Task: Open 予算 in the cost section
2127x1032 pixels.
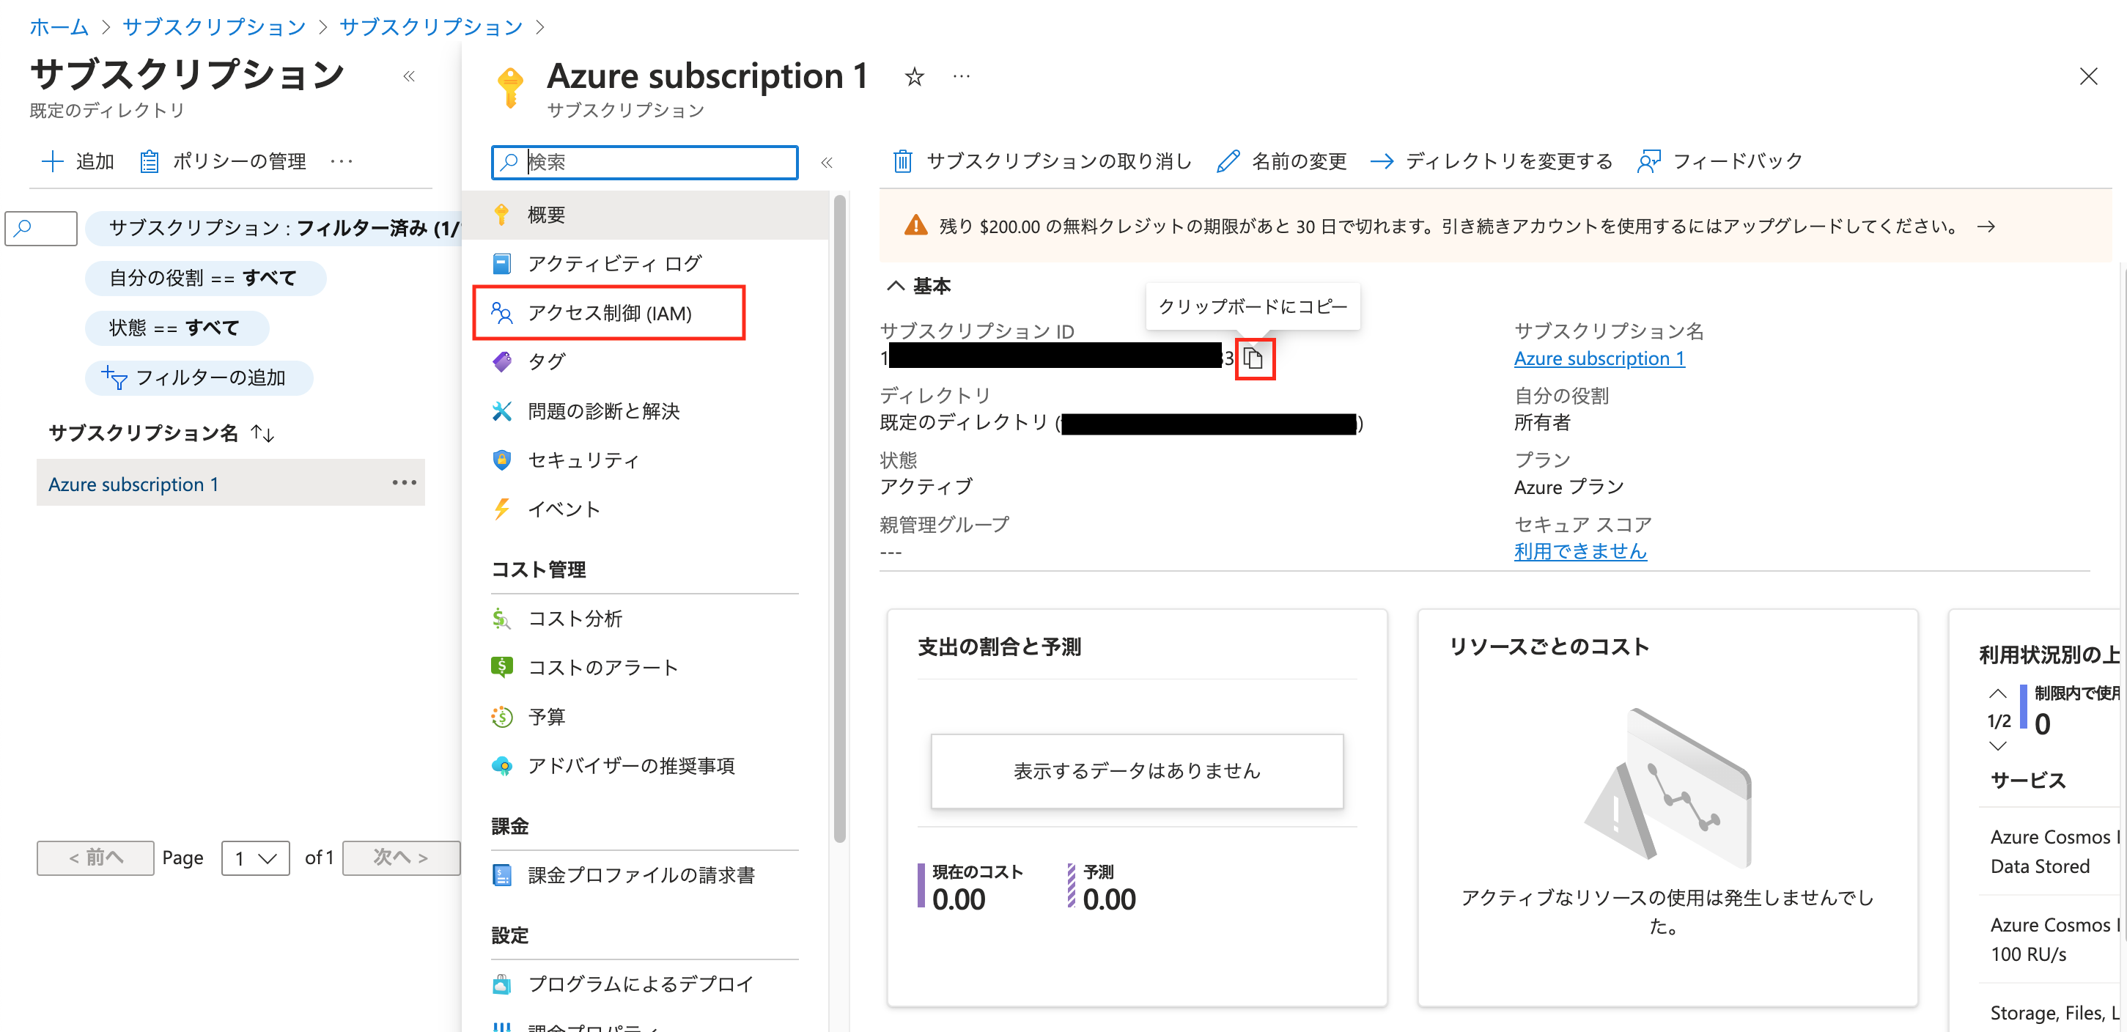Action: (x=548, y=717)
